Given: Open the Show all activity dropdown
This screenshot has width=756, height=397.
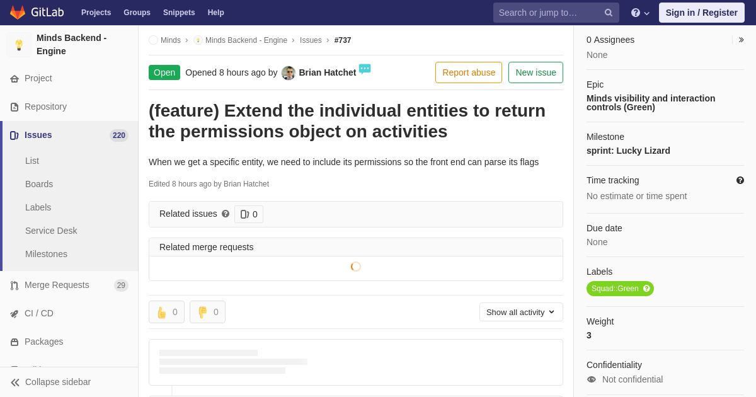Looking at the screenshot, I should (x=521, y=312).
